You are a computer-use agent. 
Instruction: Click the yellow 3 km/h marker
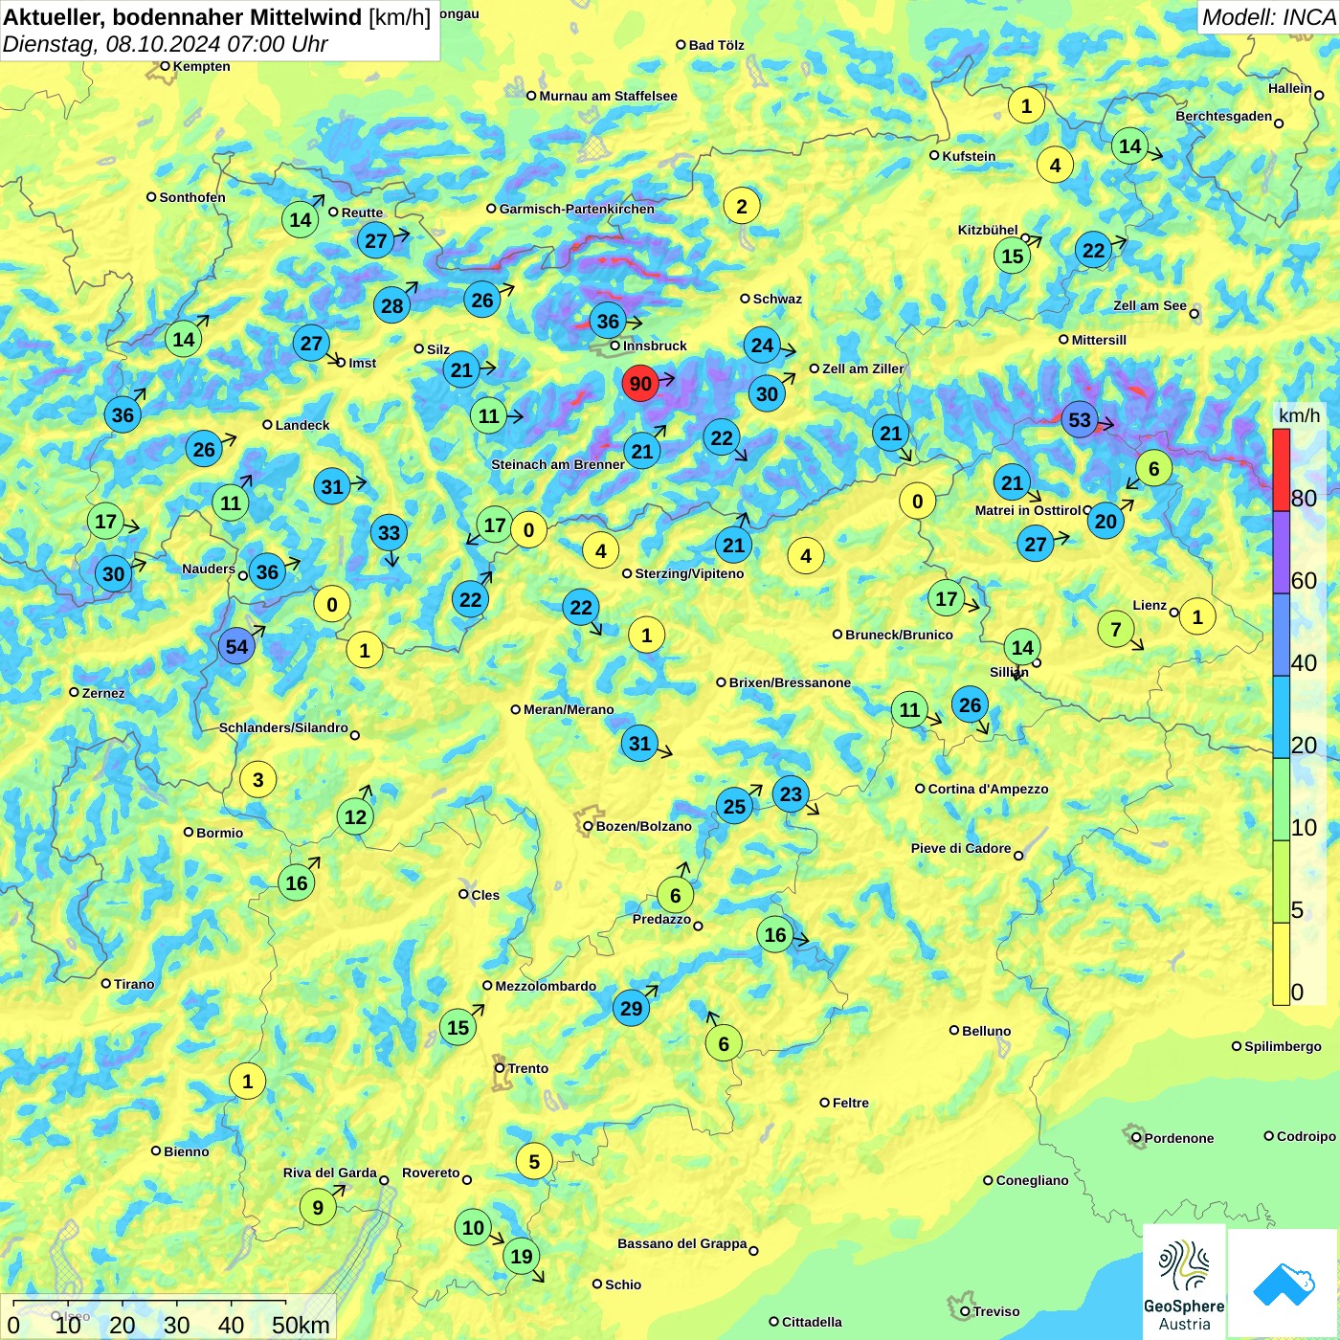click(257, 780)
